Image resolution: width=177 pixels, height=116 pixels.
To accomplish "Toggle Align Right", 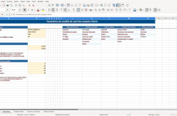I will (x=57, y=10).
